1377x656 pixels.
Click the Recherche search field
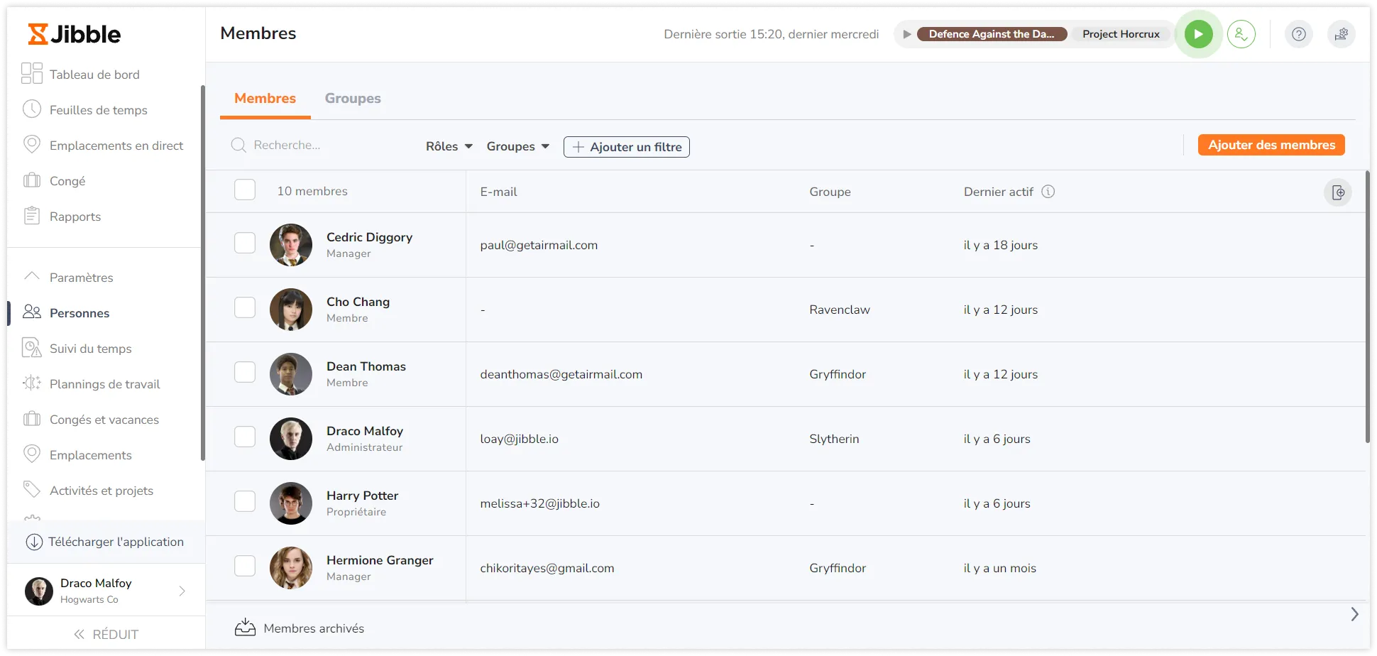[x=319, y=146]
